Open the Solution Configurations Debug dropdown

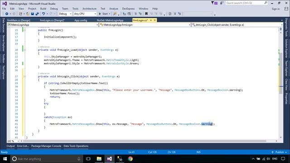[x=65, y=14]
